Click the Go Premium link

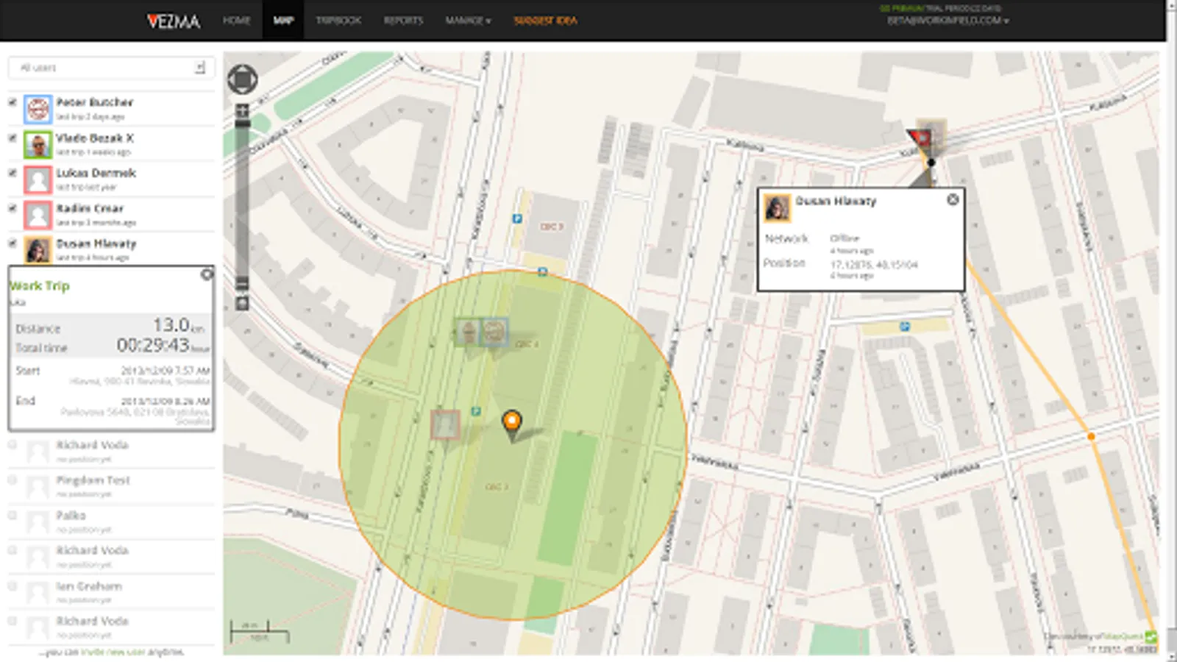[x=903, y=8]
